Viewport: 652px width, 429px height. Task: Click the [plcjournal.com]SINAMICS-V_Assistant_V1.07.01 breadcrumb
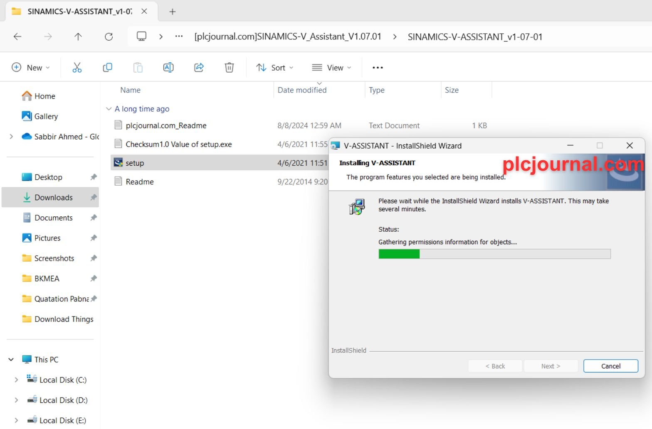tap(288, 37)
